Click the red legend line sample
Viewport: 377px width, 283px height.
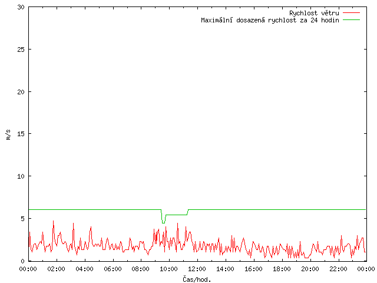point(351,13)
